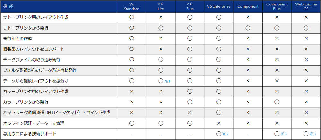Click the X mark for 発行画面の作成 under V6 Lite
Image resolution: width=321 pixels, height=140 pixels.
[161, 39]
